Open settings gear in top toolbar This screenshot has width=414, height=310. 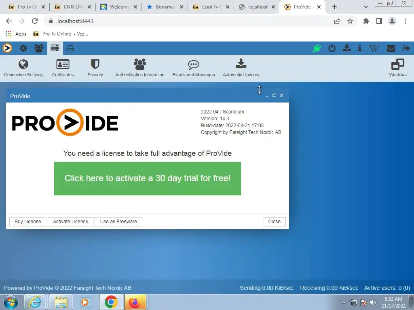click(x=23, y=48)
